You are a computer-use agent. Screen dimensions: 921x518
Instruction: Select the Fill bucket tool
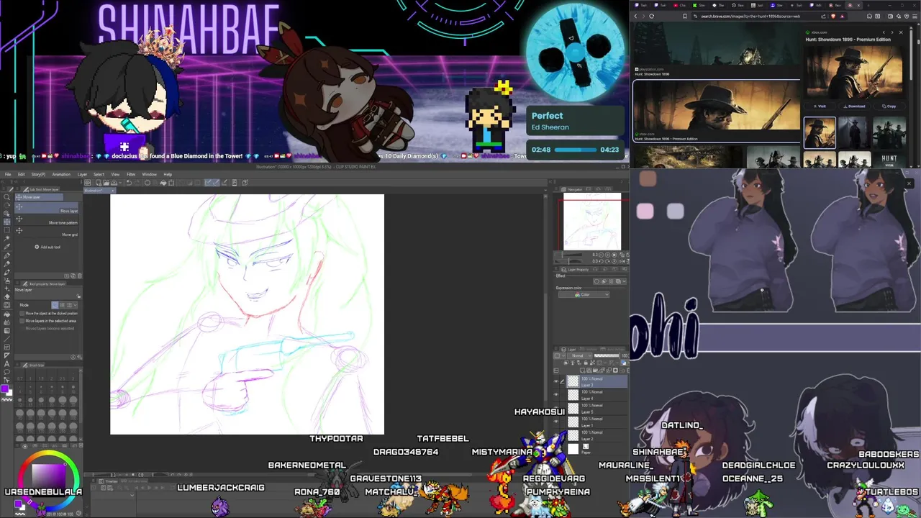(6, 314)
